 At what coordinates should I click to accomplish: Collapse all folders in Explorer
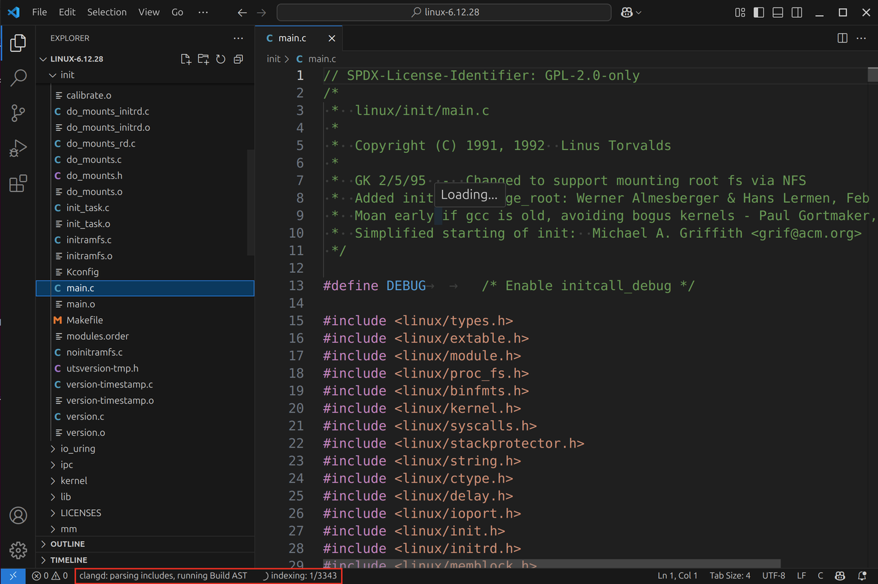(238, 59)
